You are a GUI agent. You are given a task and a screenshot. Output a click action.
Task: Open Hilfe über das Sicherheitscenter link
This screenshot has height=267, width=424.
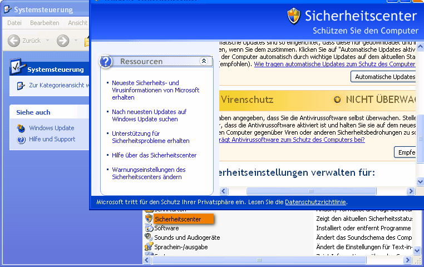[x=154, y=155]
